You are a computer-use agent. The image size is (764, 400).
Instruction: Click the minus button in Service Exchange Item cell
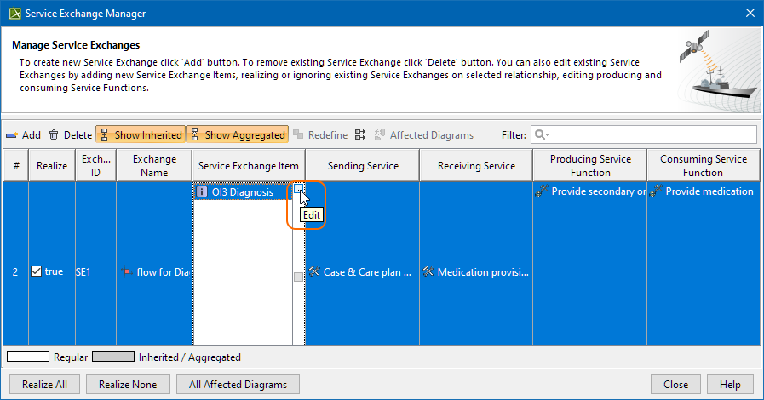297,277
